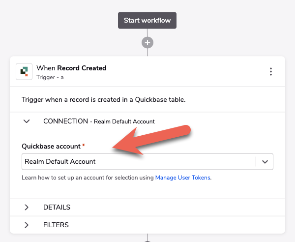
Task: Collapse the CONNECTION section chevron
Action: (27, 121)
